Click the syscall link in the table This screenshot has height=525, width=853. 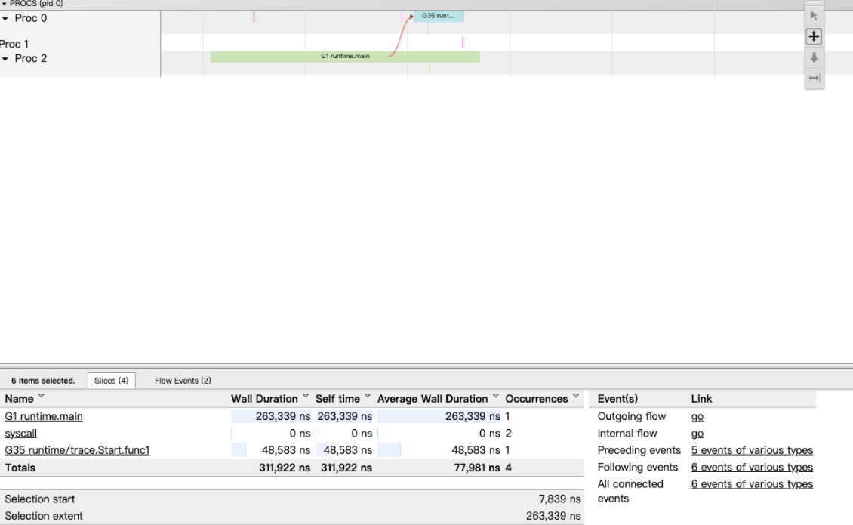click(20, 433)
